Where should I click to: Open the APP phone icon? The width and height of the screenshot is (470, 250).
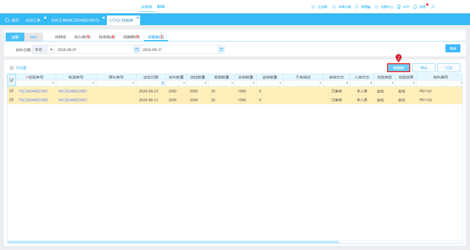point(399,7)
